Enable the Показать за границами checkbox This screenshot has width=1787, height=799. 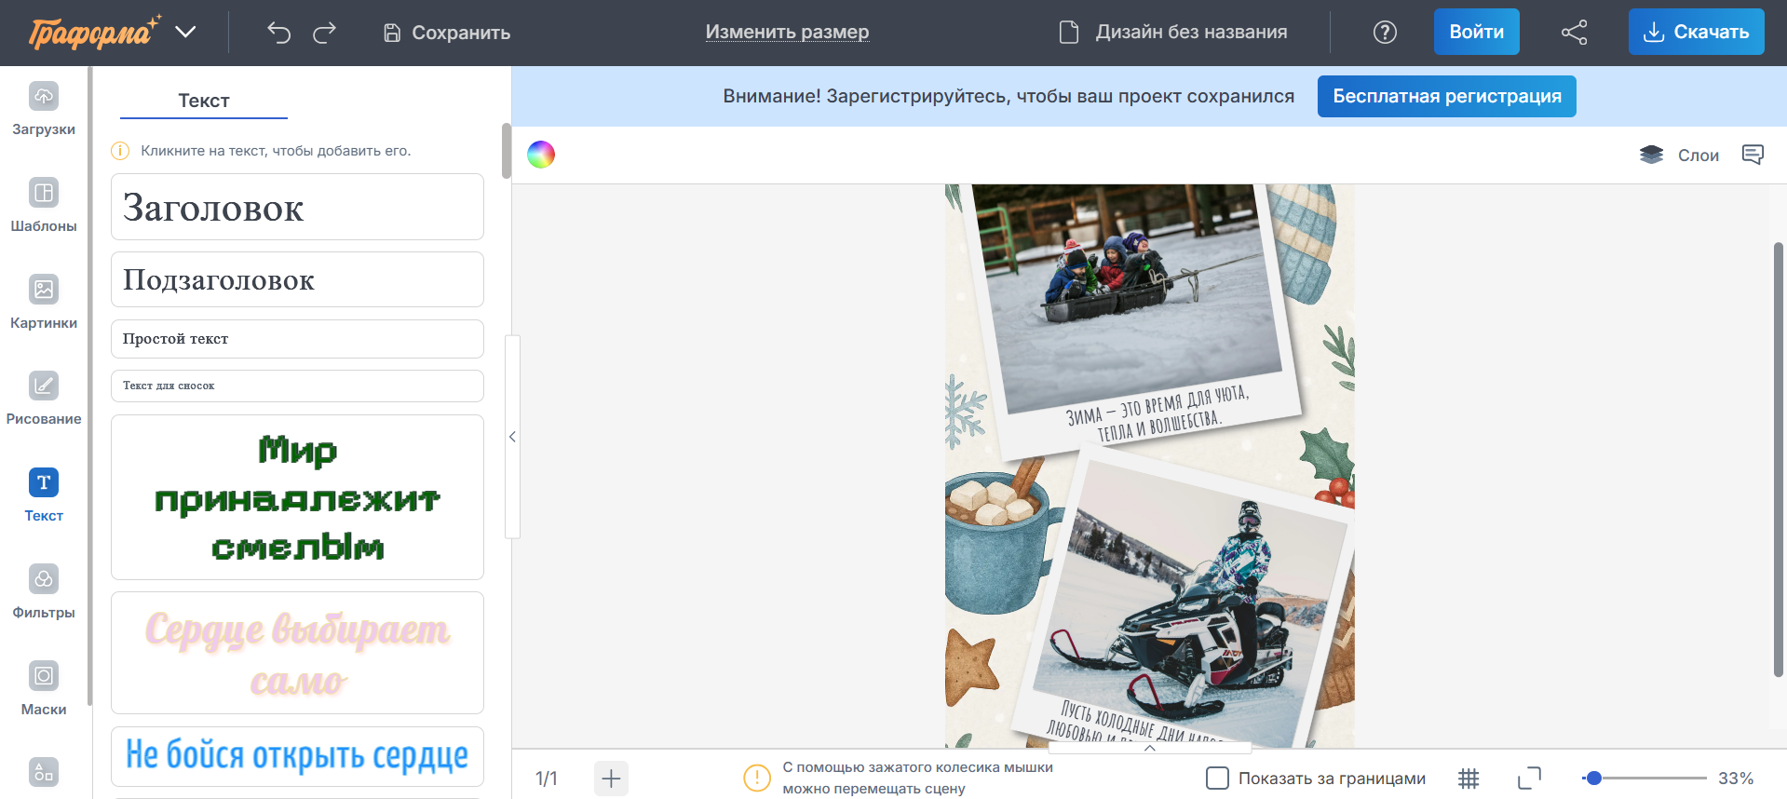click(x=1217, y=779)
